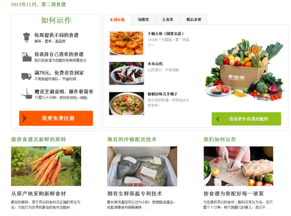Click the vegetable box 爱做饭 image

pyautogui.click(x=244, y=70)
